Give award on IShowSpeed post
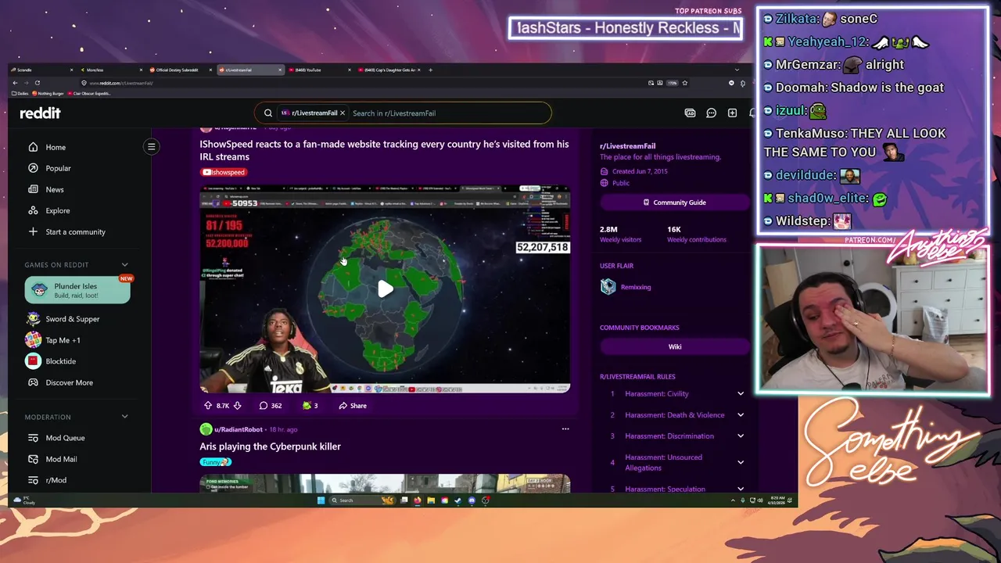This screenshot has width=1001, height=563. click(310, 406)
